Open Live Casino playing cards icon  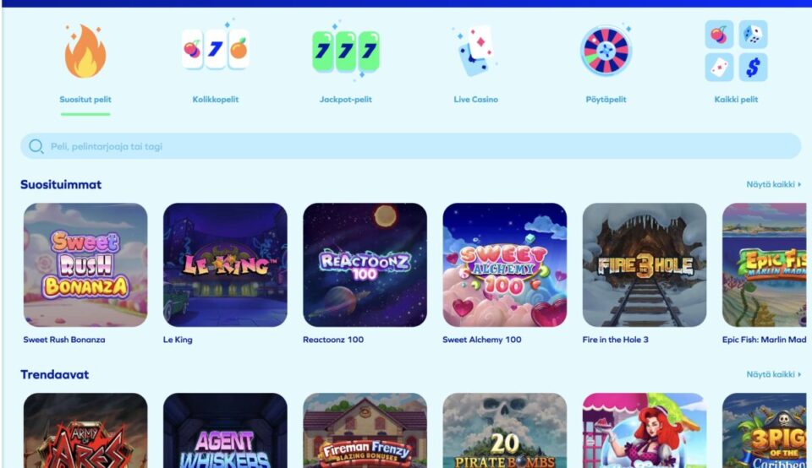pos(475,51)
